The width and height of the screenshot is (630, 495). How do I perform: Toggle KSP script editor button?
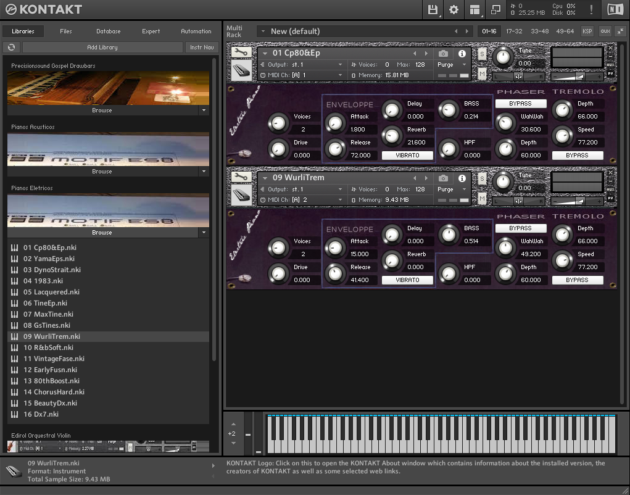[x=587, y=31]
